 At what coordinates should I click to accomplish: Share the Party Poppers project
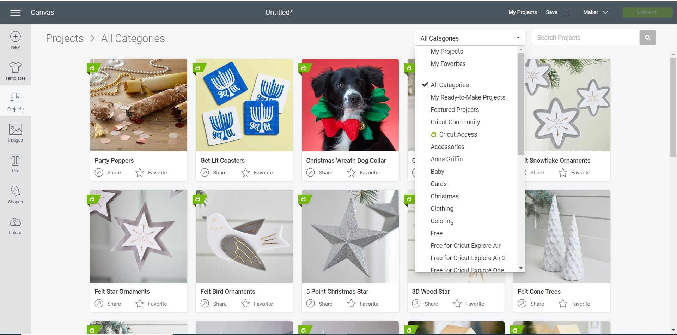[108, 173]
